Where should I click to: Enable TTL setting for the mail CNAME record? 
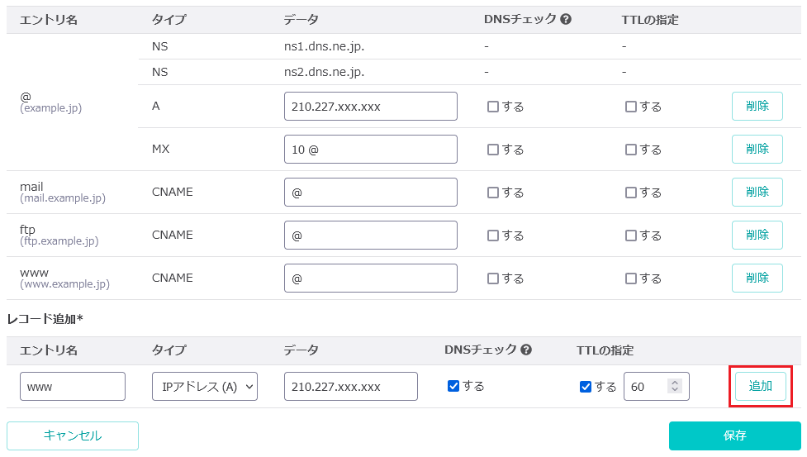click(631, 193)
